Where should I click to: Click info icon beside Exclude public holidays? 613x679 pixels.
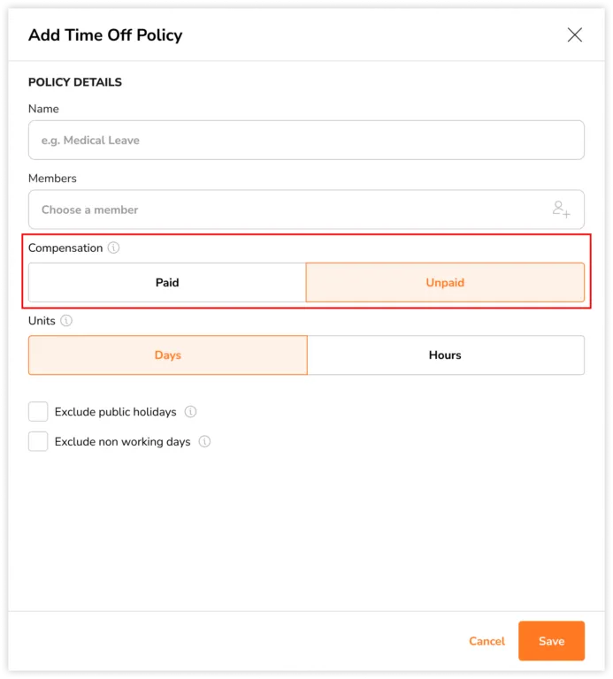[190, 411]
